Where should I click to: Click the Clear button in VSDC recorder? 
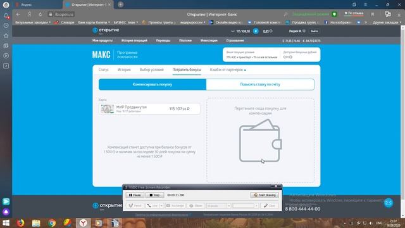[x=270, y=206]
